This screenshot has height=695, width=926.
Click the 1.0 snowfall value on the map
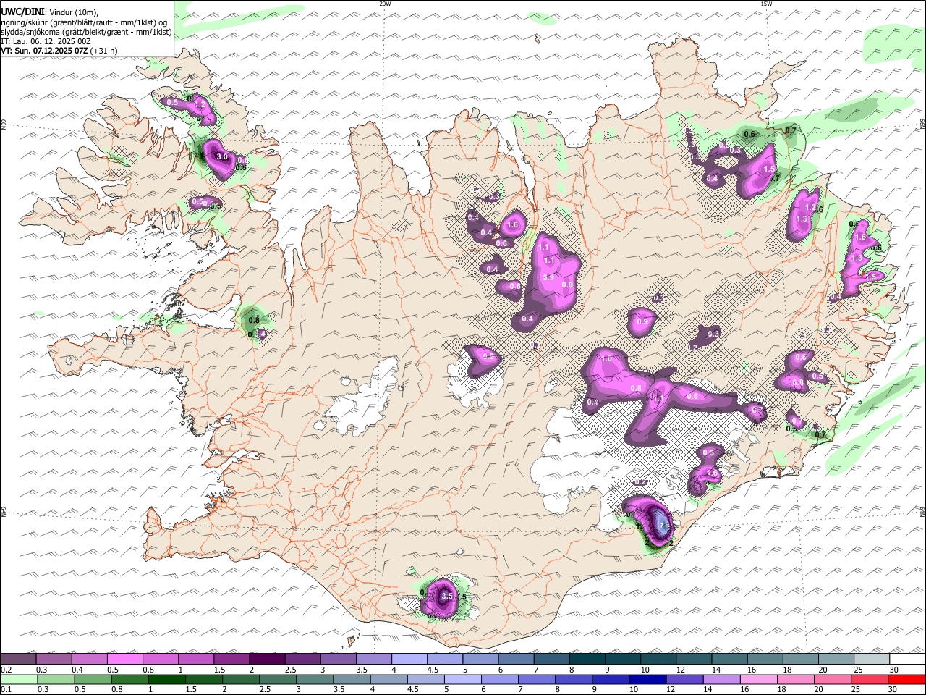coord(606,358)
